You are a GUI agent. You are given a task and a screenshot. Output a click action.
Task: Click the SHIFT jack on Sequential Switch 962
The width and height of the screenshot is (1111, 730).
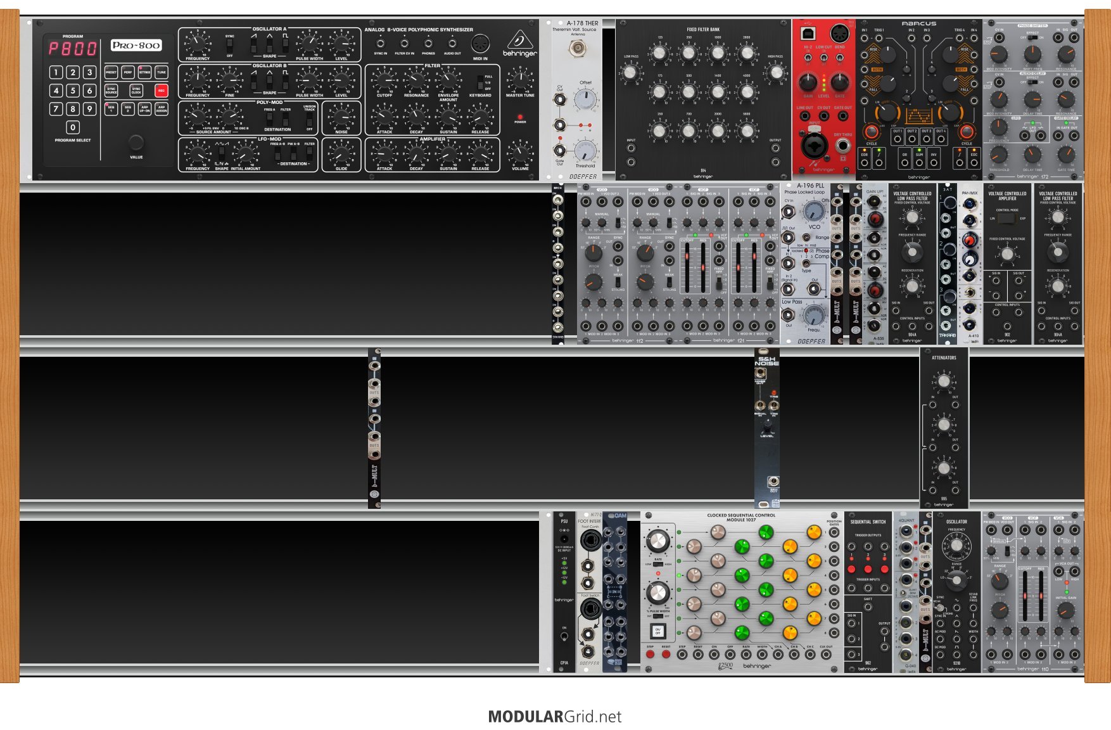click(x=868, y=606)
